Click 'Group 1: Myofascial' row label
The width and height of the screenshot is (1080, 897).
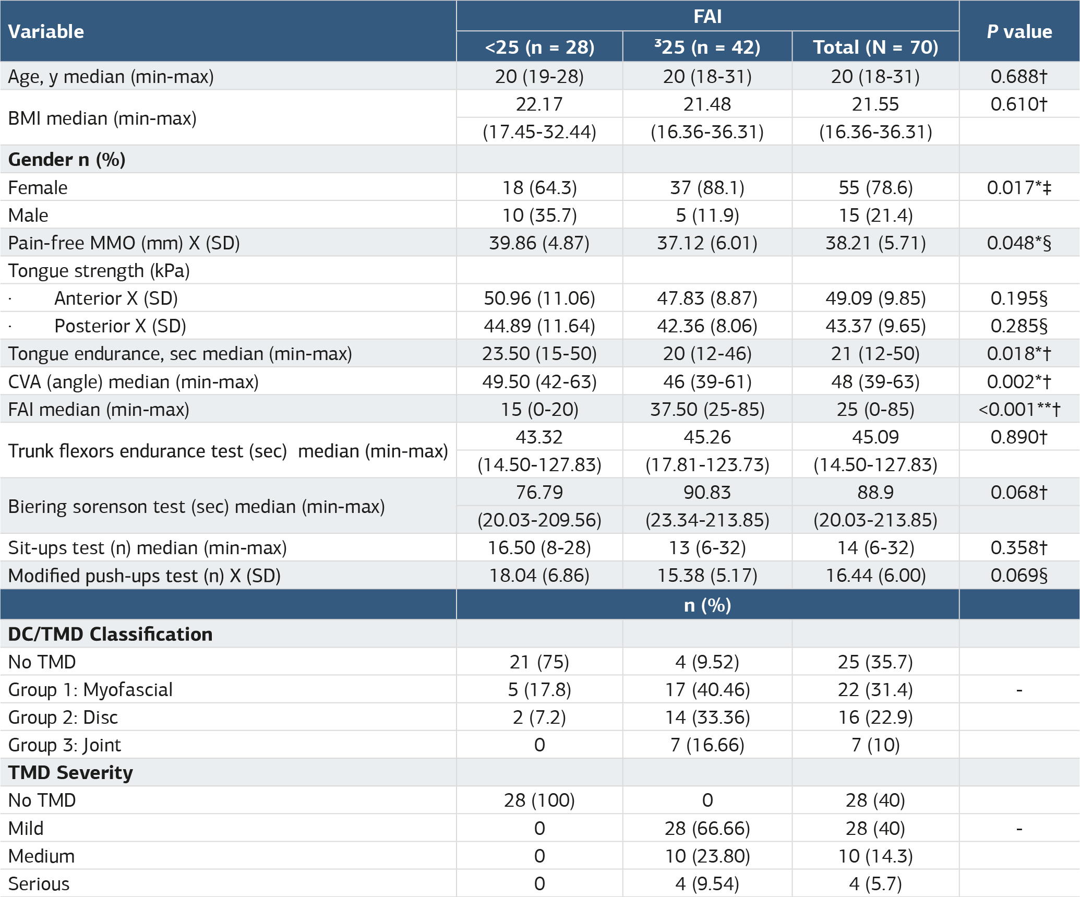[x=90, y=690]
